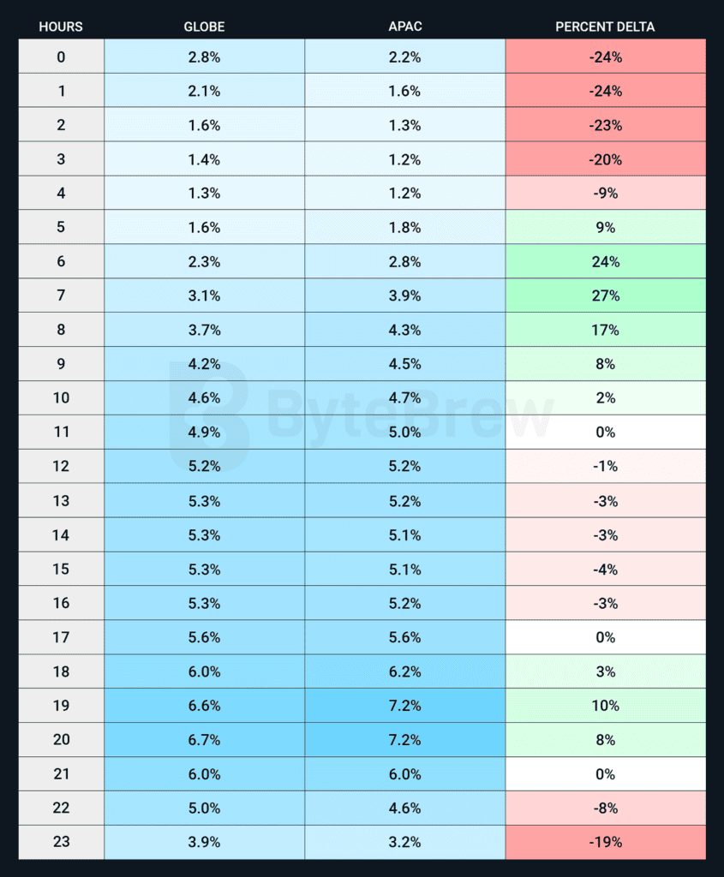Select the -19% percent delta cell
The height and width of the screenshot is (877, 724).
(605, 842)
